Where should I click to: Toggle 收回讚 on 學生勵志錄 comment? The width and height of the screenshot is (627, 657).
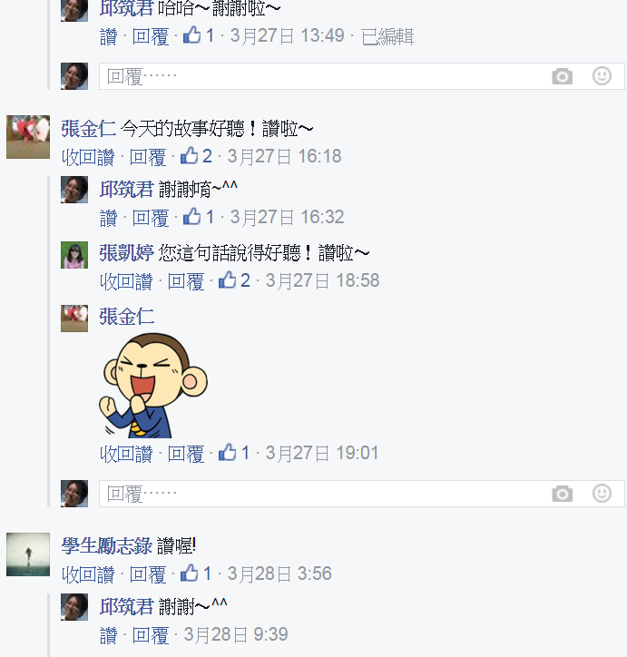pos(88,574)
